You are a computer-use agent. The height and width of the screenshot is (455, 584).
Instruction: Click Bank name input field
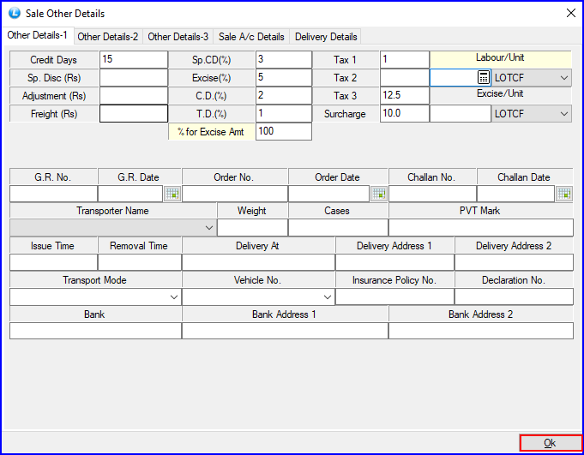[96, 331]
